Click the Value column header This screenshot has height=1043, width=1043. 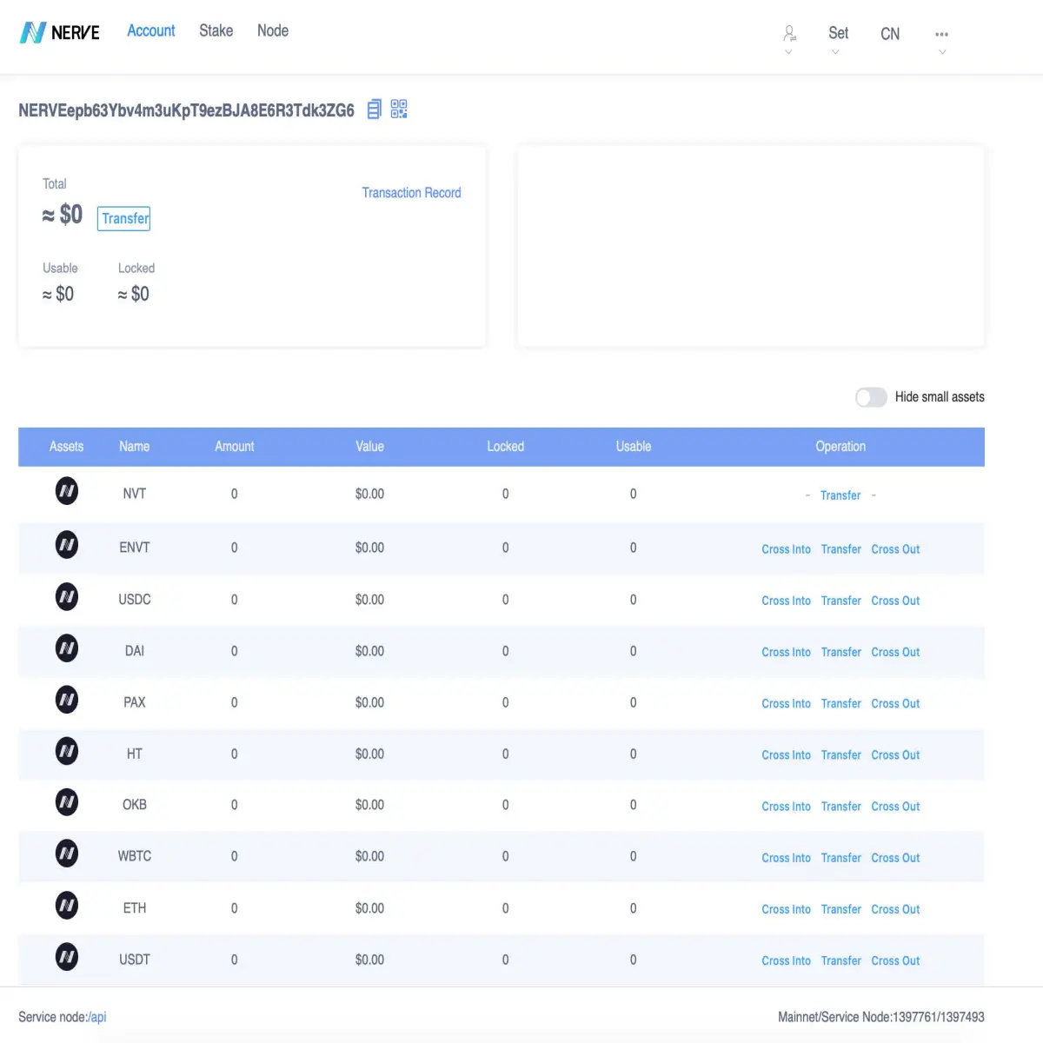(x=369, y=447)
